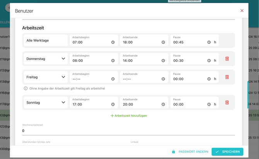Open clock picker for Freitag Pause
Viewport: 259px width, 159px height.
click(209, 79)
